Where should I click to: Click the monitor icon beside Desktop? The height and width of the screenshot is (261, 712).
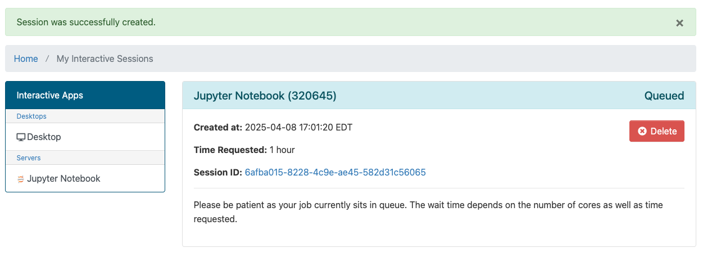pyautogui.click(x=21, y=137)
